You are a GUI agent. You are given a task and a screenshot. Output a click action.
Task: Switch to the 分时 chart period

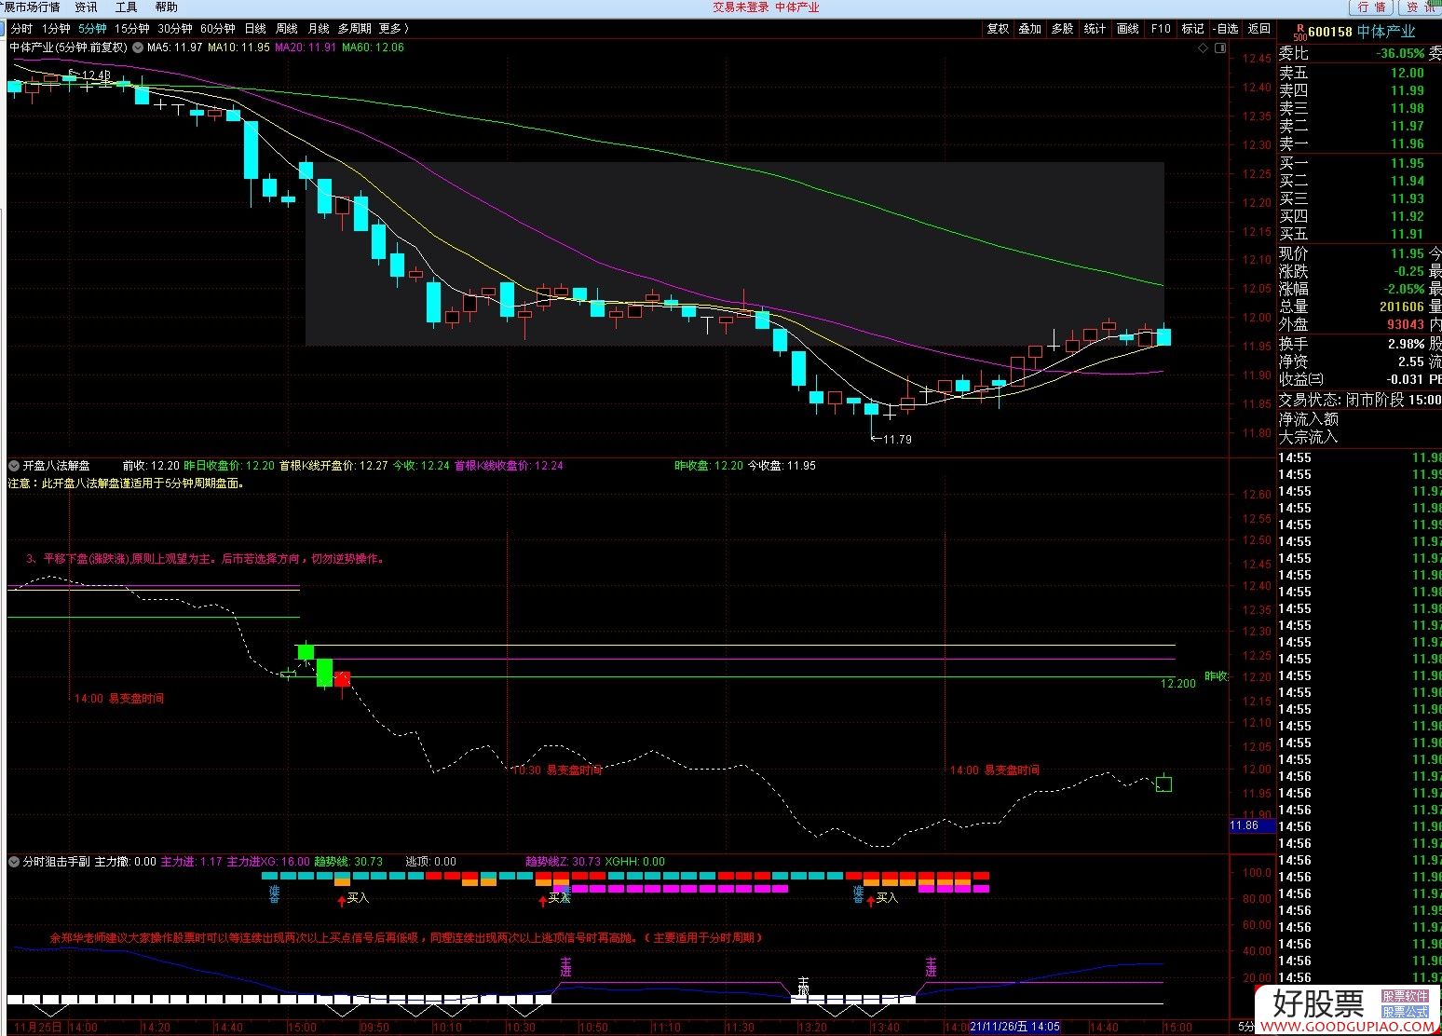click(x=21, y=29)
